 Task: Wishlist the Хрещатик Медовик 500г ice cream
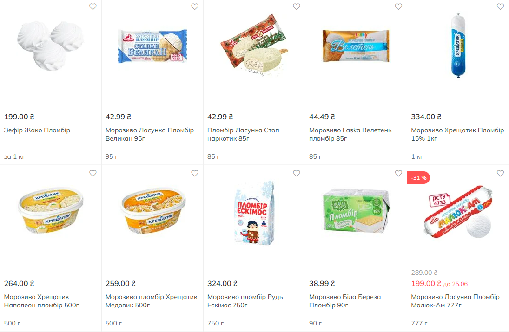tap(195, 173)
